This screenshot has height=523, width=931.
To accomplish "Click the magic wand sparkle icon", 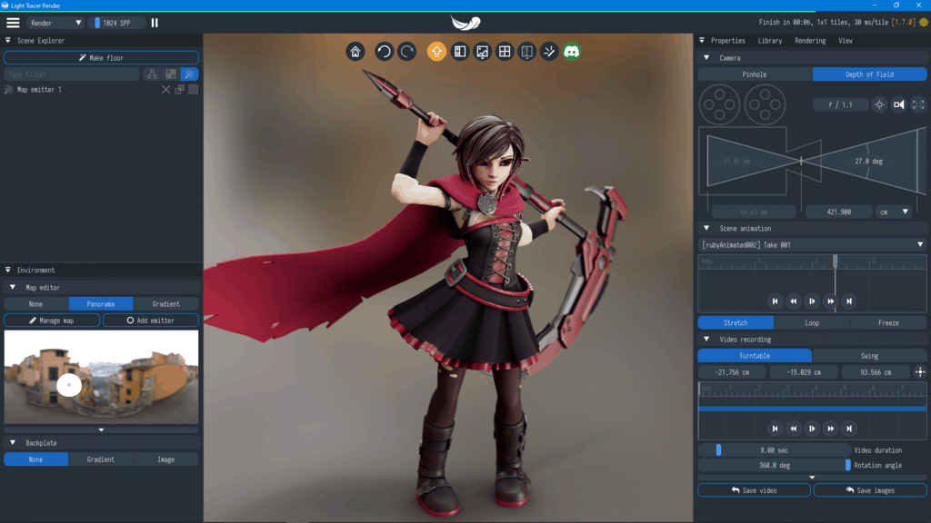I will (549, 52).
